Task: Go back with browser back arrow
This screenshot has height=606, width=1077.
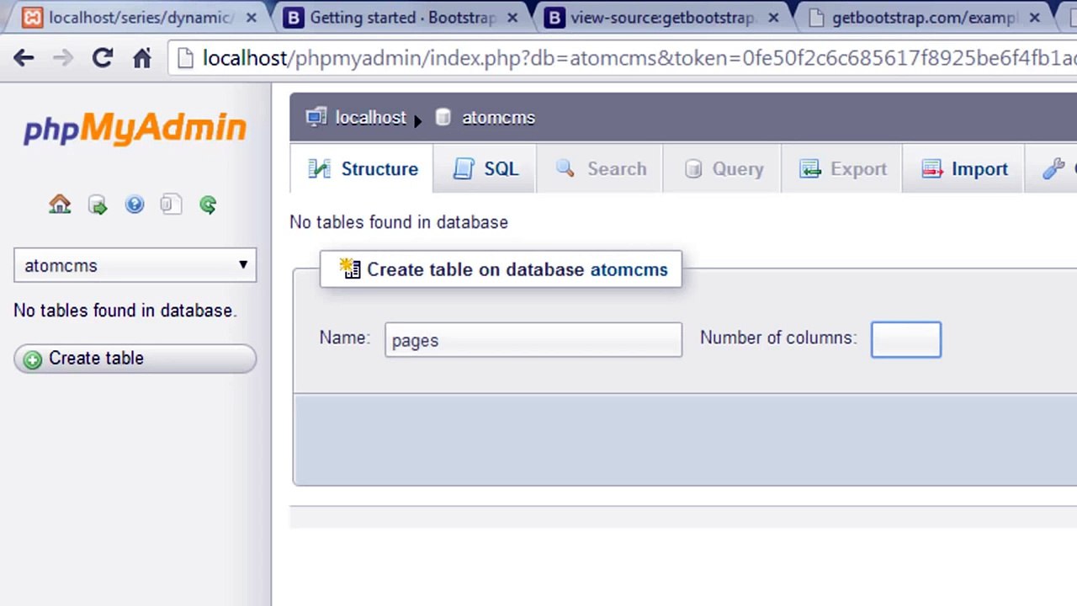Action: tap(24, 57)
